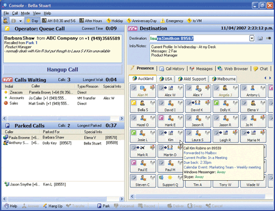The image size is (275, 211).
Task: Select parked call from Anthony S
Action: [x=63, y=143]
